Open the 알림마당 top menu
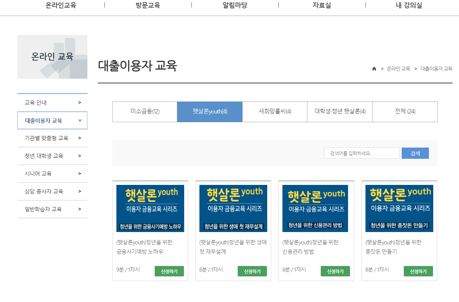 click(235, 5)
